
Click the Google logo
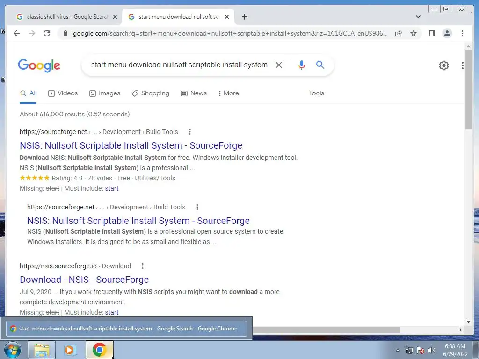39,65
